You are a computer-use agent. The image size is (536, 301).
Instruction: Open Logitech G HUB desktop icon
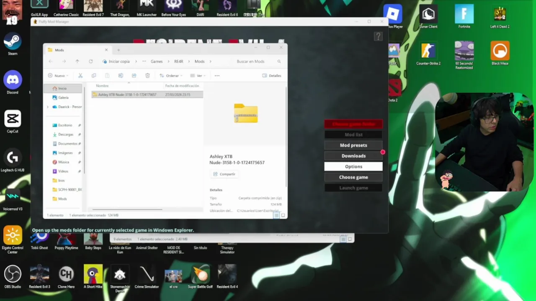coord(13,161)
